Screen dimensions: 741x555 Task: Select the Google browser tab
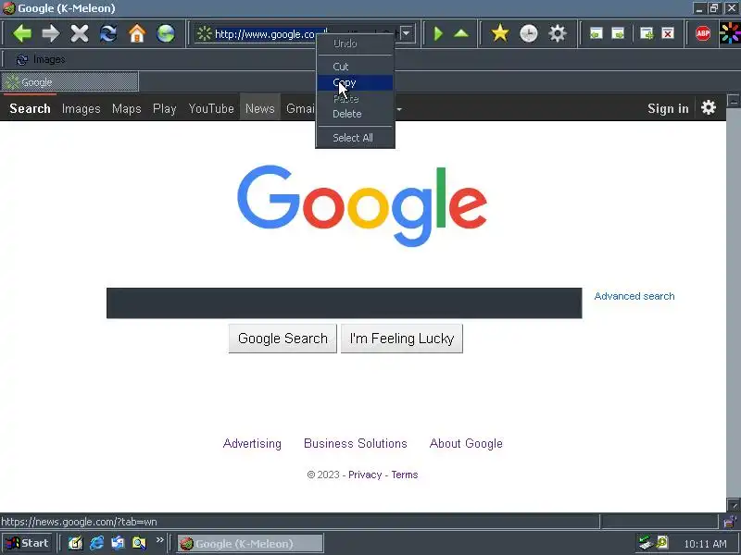[x=69, y=82]
